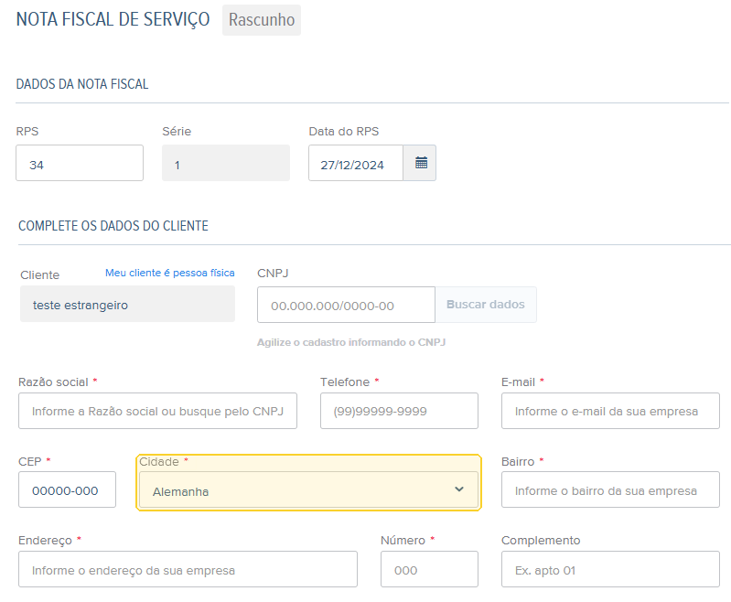Viewport: 731px width, 602px height.
Task: Edit the Data do RPS date field
Action: click(x=356, y=163)
